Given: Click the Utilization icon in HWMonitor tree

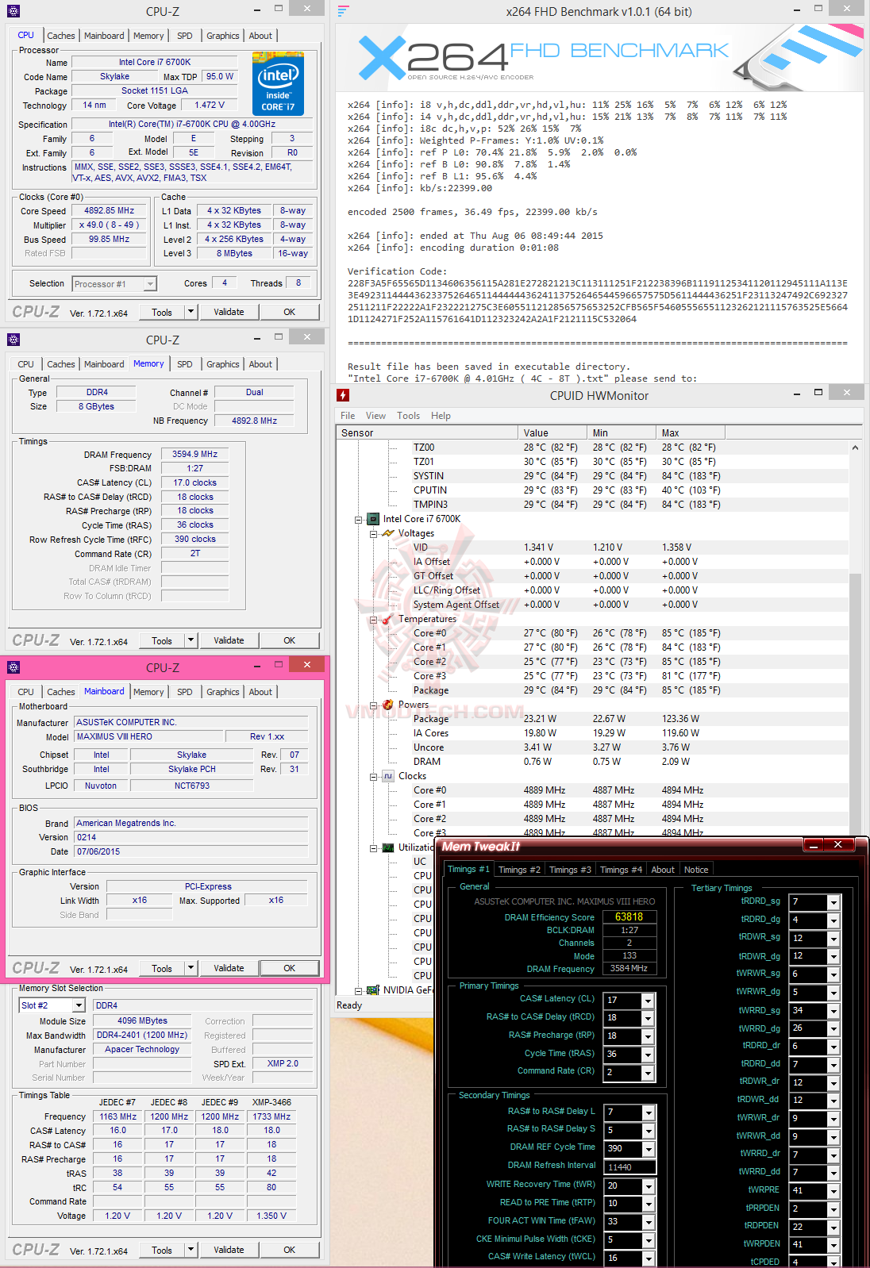Looking at the screenshot, I should (x=388, y=847).
